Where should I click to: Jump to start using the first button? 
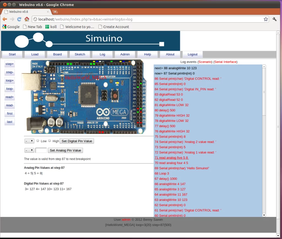(x=9, y=113)
